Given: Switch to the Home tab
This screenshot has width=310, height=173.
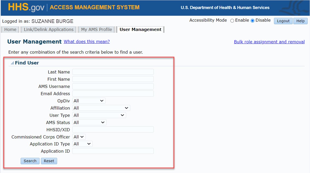Looking at the screenshot, I should 10,30.
